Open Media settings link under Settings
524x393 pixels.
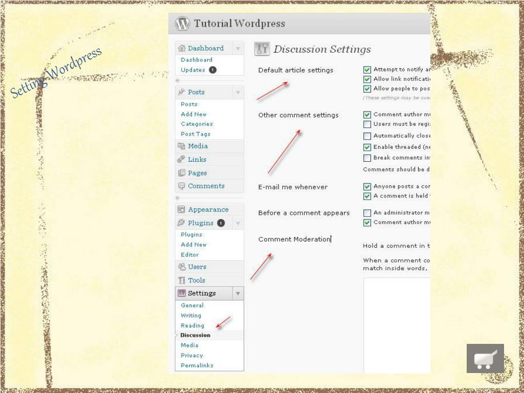click(189, 345)
